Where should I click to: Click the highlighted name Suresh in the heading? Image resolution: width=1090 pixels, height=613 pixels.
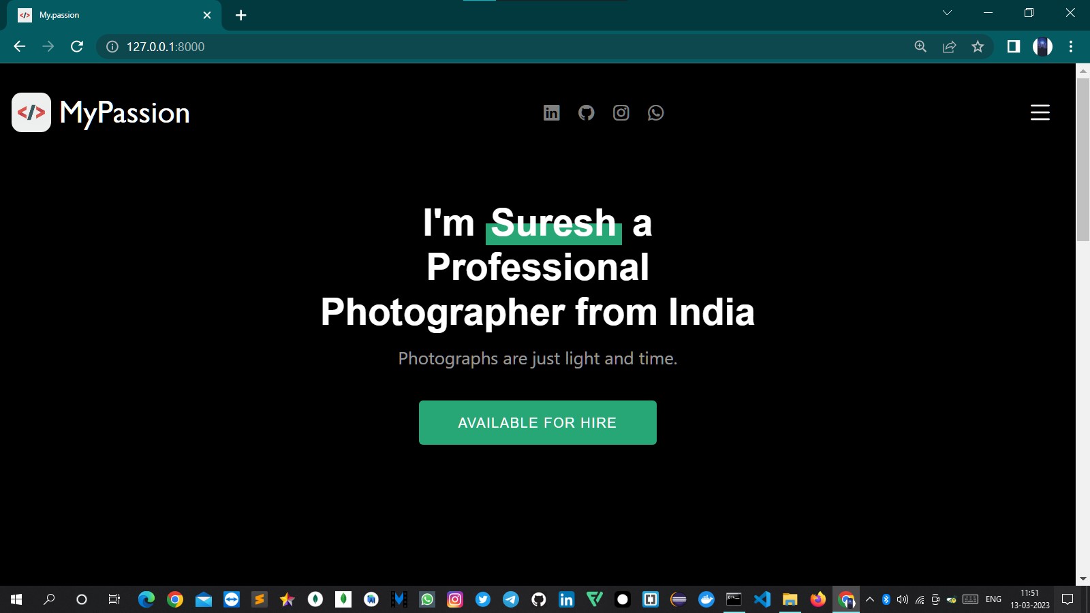pos(553,223)
